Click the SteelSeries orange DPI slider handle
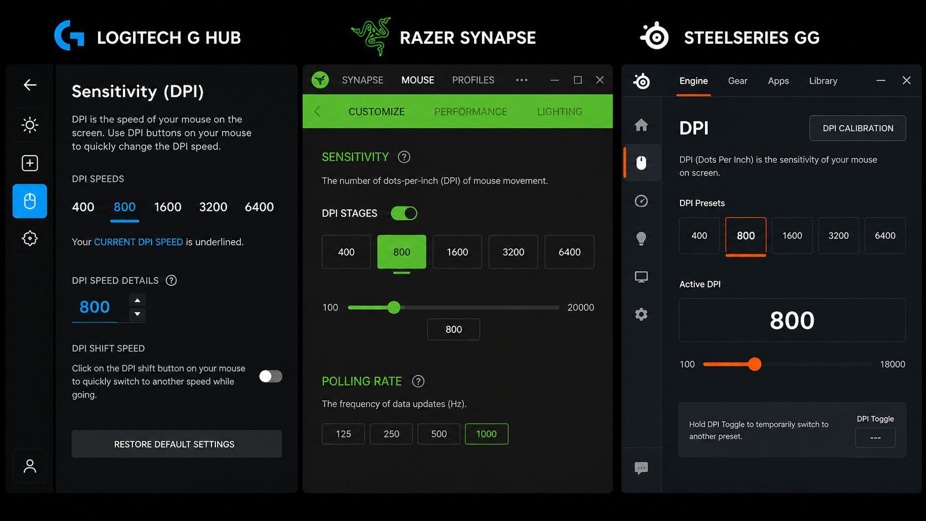 754,364
